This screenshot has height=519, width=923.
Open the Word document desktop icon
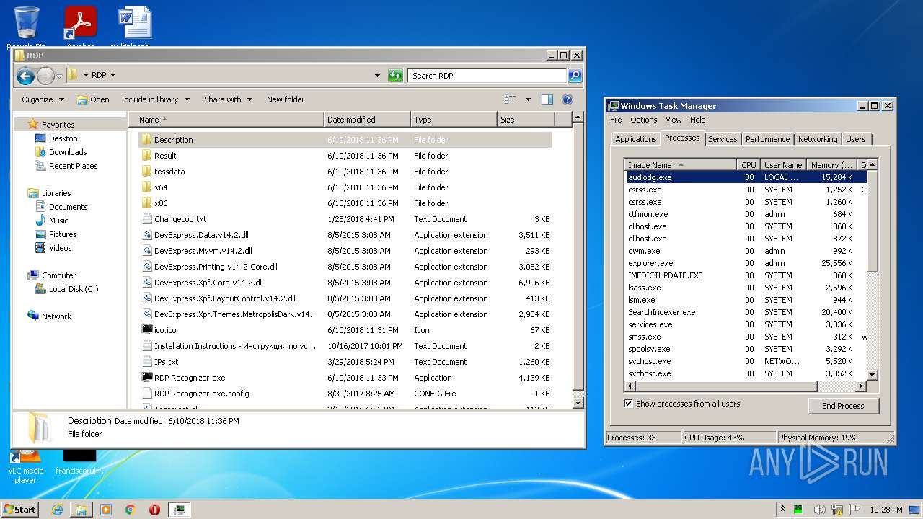coord(135,24)
